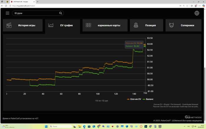Screen dimensions: 206x129
Task: Go back in the browser
Action: pyautogui.click(x=2, y=6)
